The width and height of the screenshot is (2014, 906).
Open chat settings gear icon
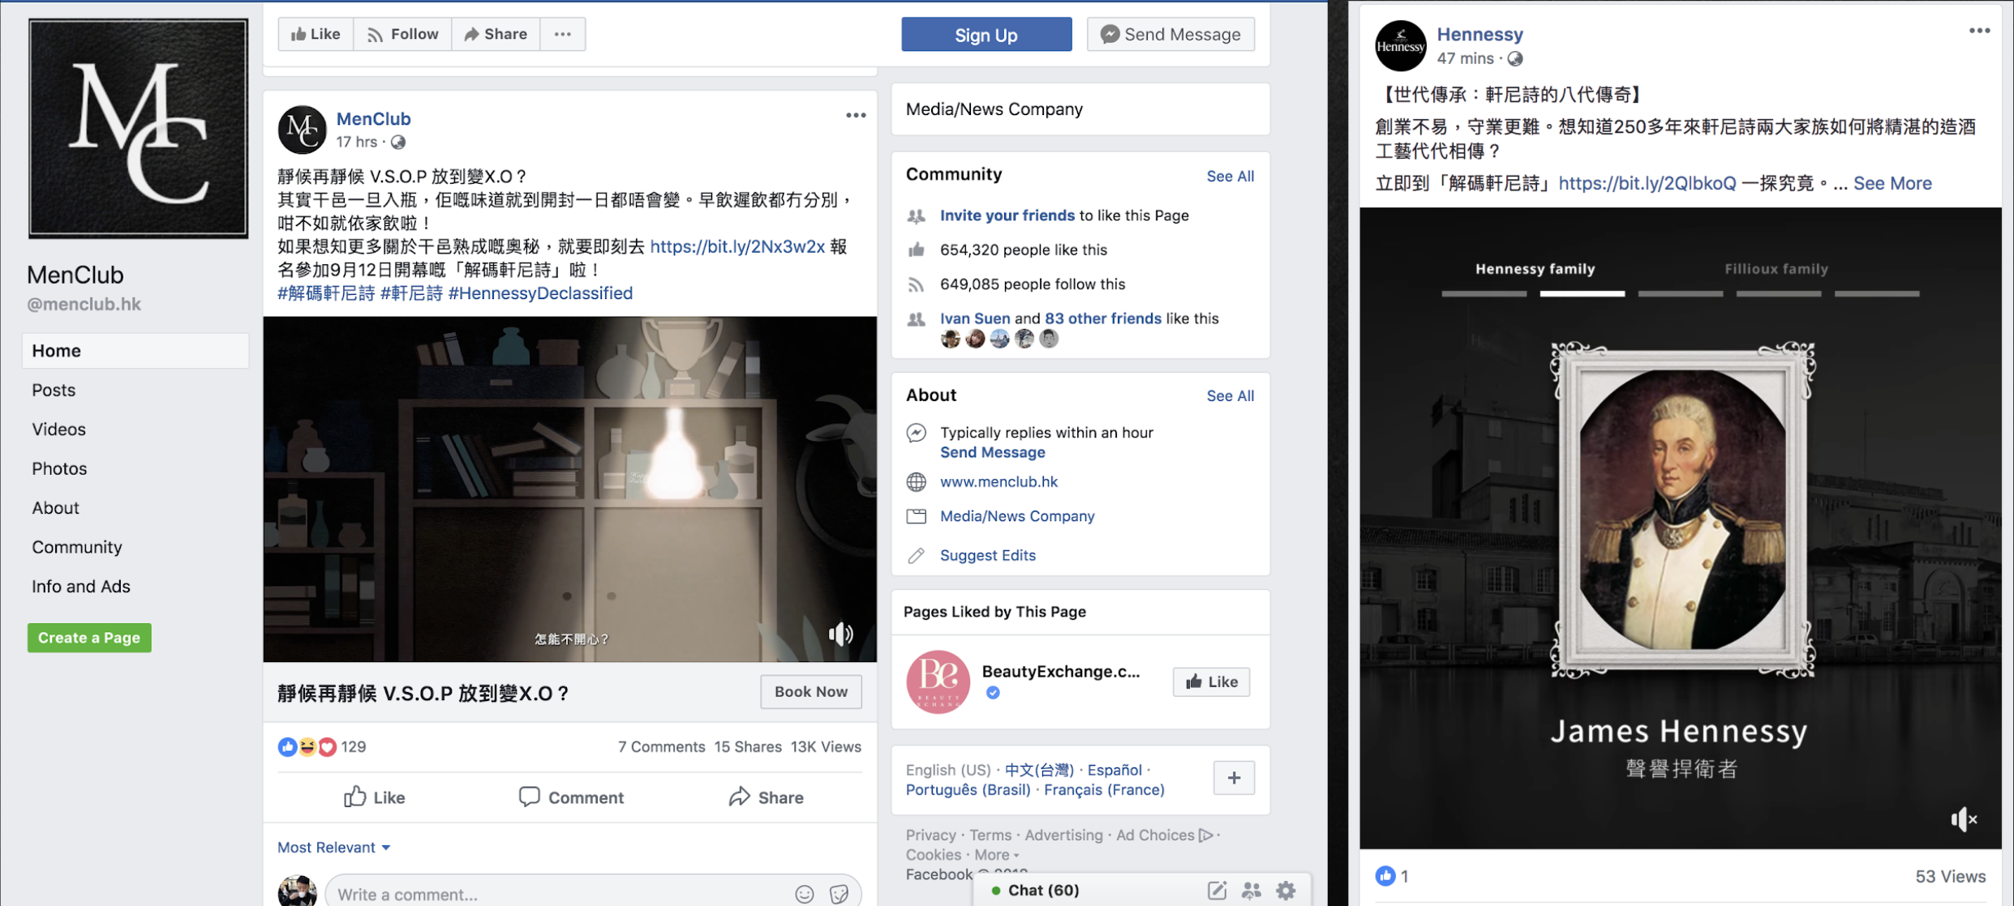1286,891
